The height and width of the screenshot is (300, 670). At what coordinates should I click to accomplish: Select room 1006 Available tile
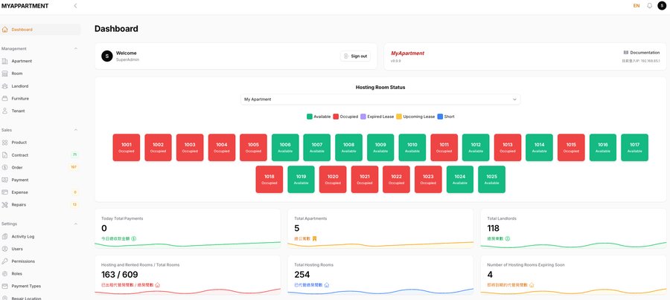(x=285, y=147)
